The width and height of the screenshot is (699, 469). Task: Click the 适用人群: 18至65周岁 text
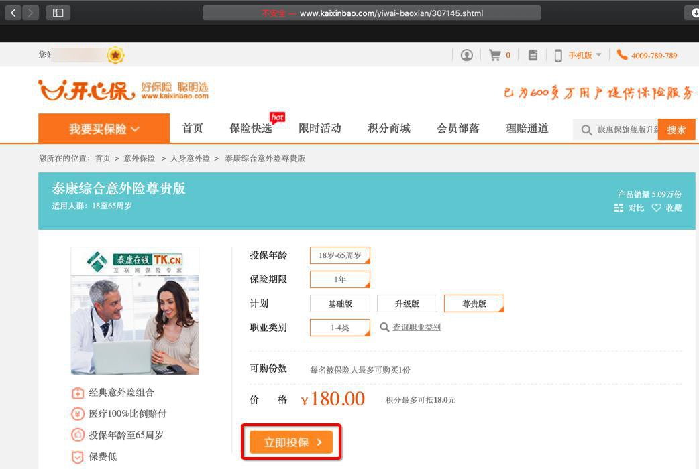point(92,206)
